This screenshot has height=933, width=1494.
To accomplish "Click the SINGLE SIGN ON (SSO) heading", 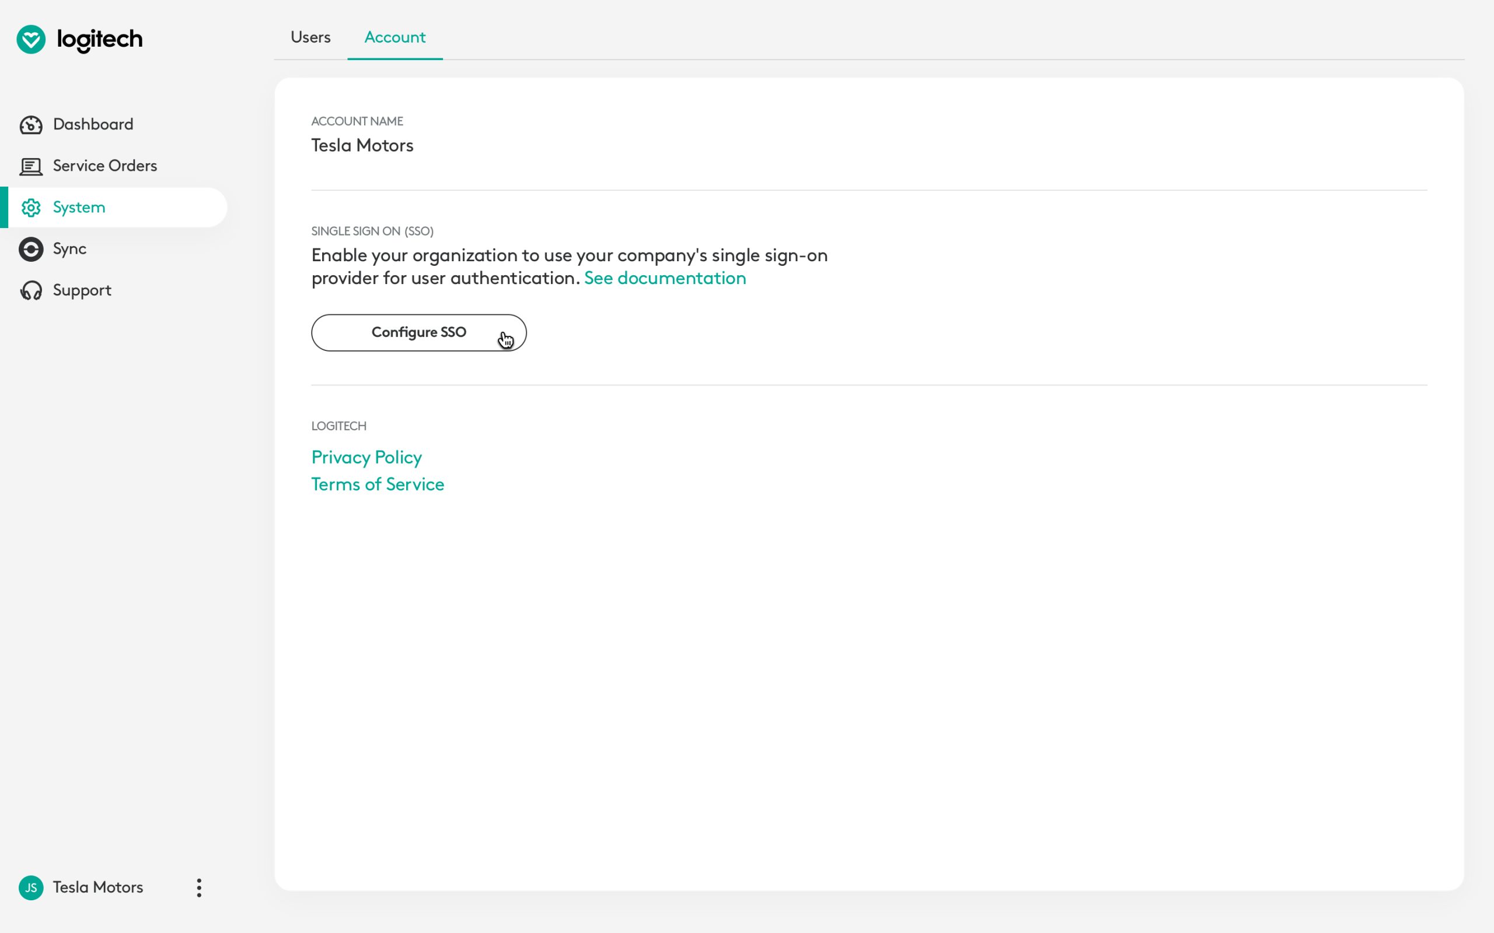I will coord(372,232).
